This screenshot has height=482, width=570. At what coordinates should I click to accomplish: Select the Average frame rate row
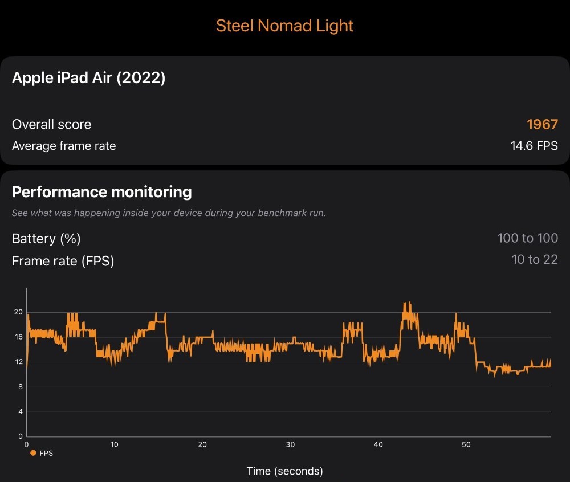[284, 146]
